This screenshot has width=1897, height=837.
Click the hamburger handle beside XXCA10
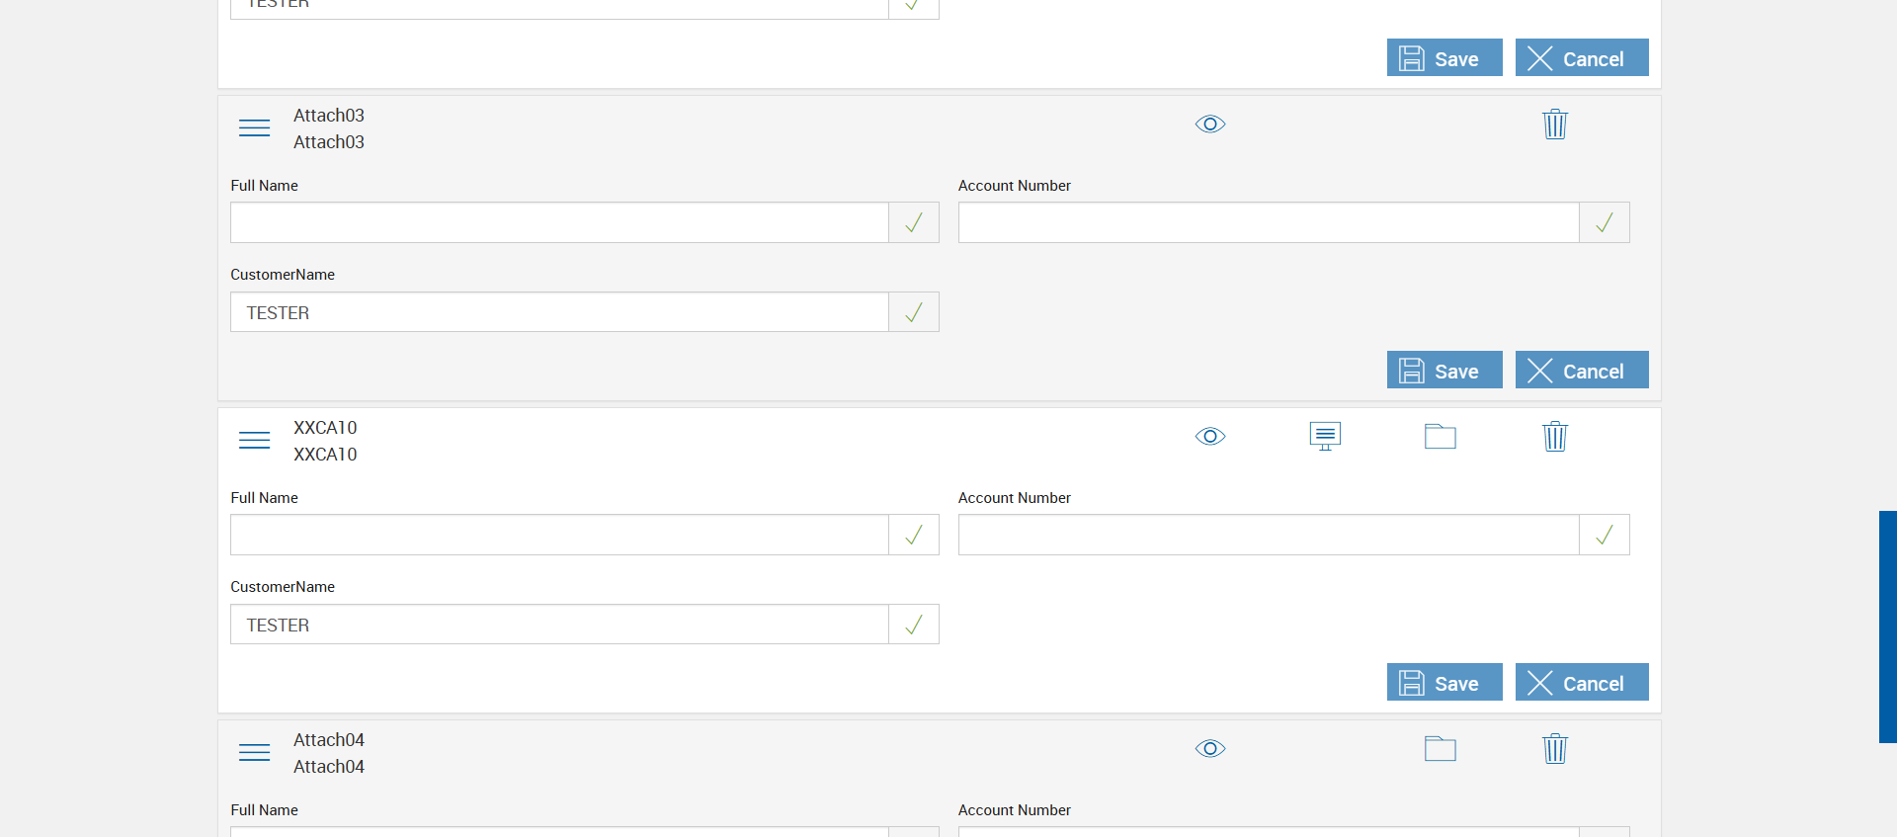pyautogui.click(x=254, y=441)
